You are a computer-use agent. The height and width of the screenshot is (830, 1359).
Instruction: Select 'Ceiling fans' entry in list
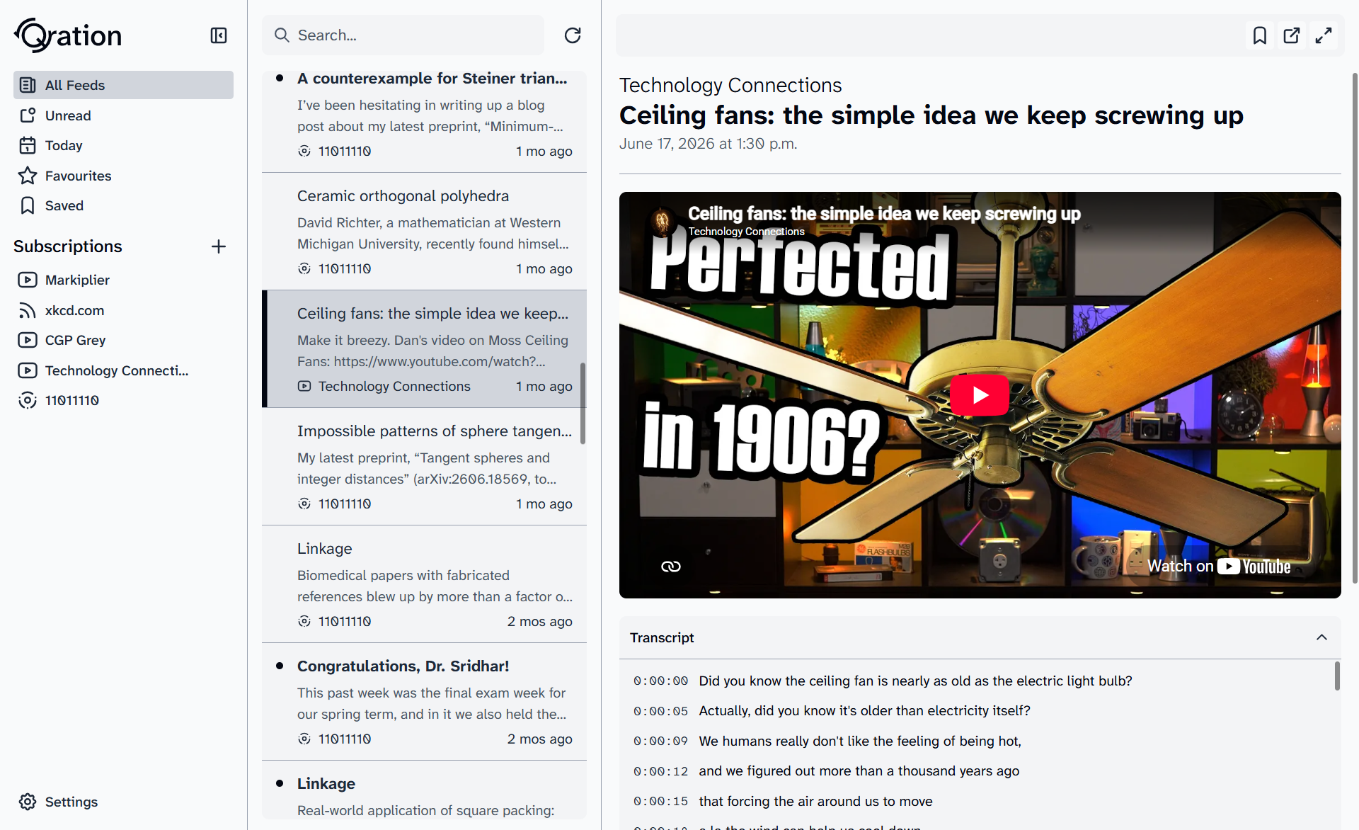(424, 349)
